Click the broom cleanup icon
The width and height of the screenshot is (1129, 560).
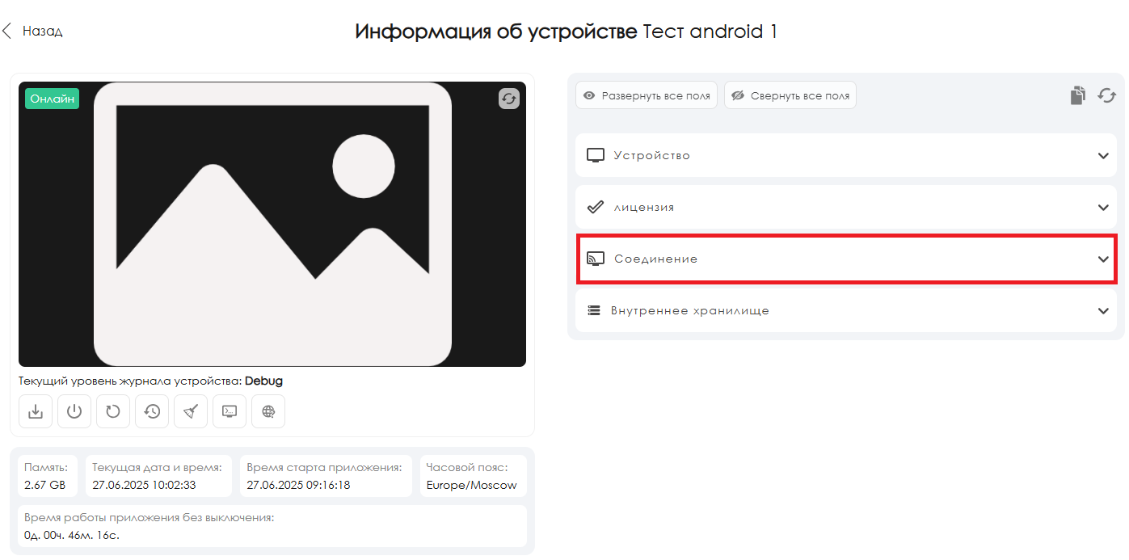point(191,411)
